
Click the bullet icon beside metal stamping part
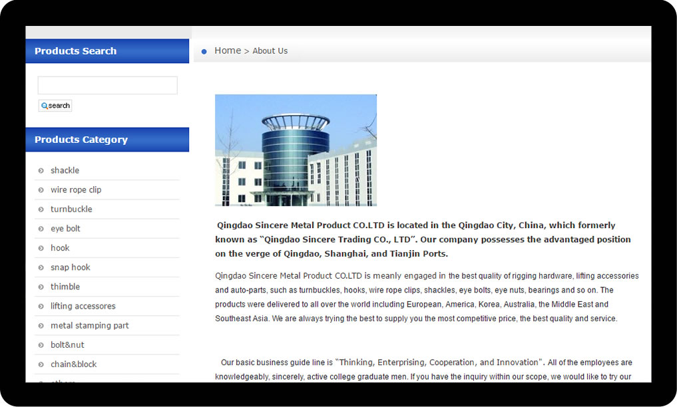tap(41, 326)
